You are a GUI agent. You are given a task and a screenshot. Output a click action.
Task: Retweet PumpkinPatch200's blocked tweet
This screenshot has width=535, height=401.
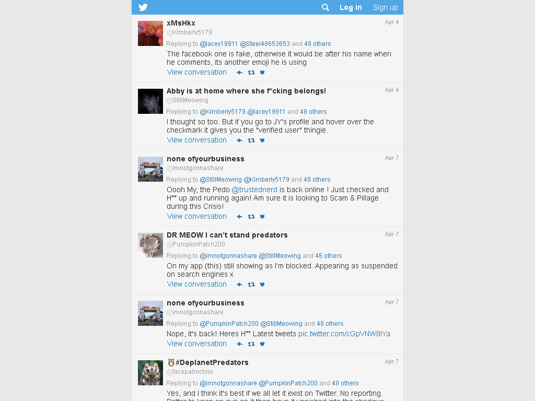tap(251, 285)
